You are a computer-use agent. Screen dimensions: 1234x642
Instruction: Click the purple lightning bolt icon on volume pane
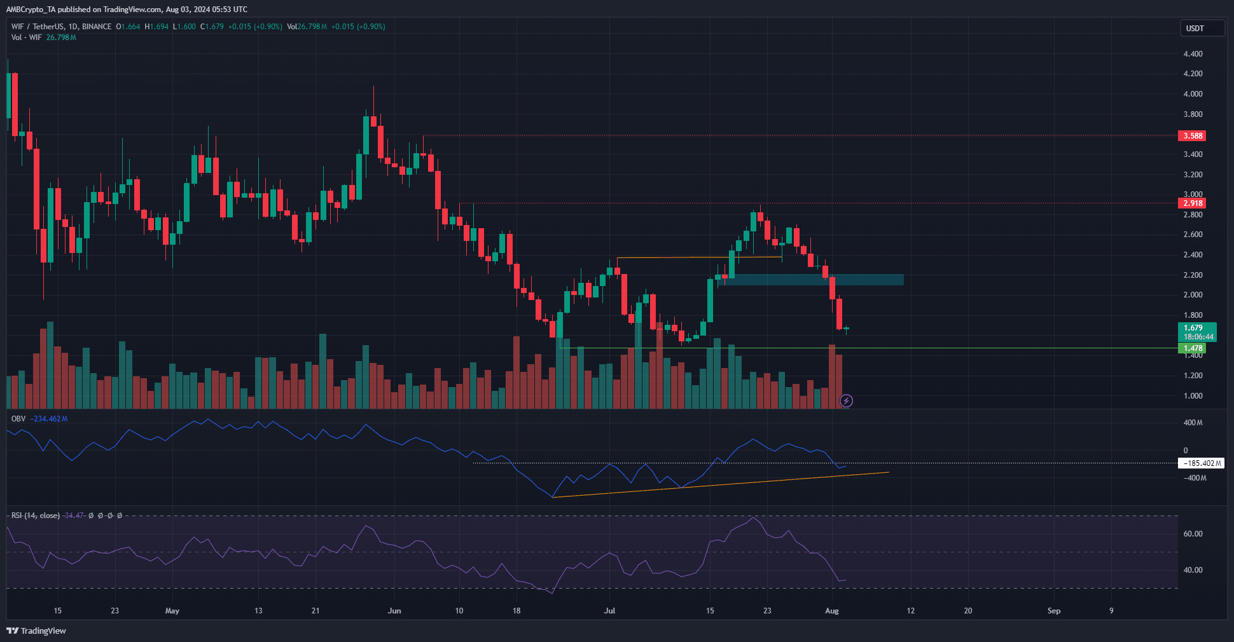[x=846, y=400]
